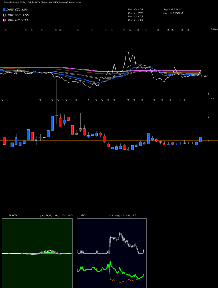Click the blue DOW ST legend swatch
This screenshot has height=288, width=218.
click(x=5, y=10)
